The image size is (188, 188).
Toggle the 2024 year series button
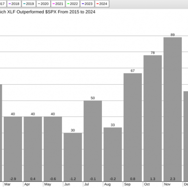[x=102, y=4]
